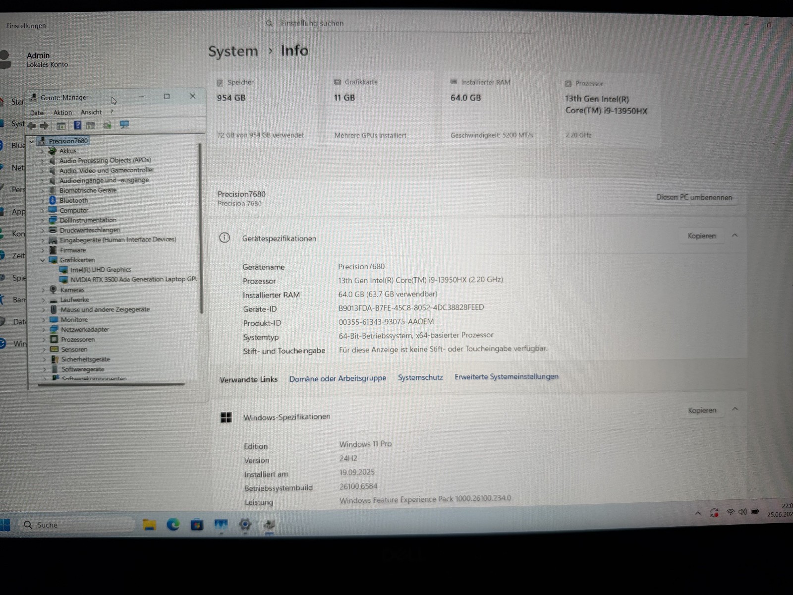Click the Geräte-ID value text
The width and height of the screenshot is (793, 595).
click(411, 307)
